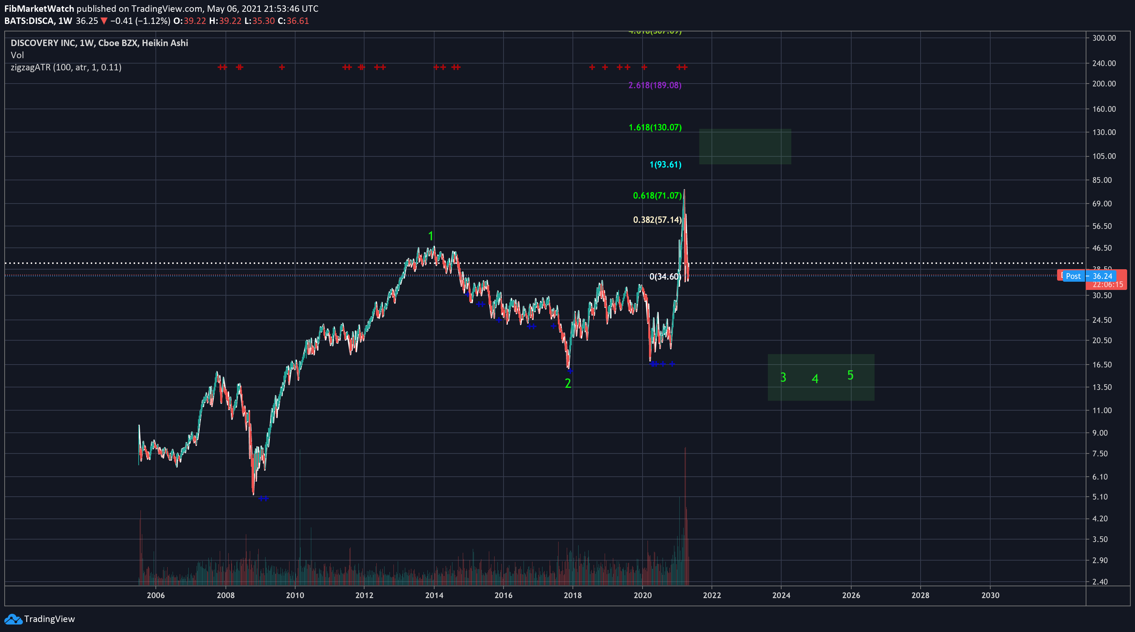Click the 1.618(130.07) Fibonacci label
1135x632 pixels.
(x=655, y=127)
